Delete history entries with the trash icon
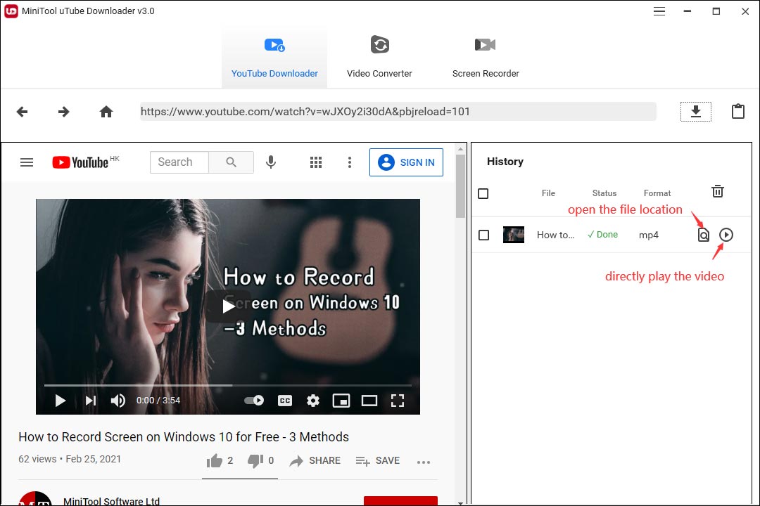Screen dimensions: 760x506 717,190
